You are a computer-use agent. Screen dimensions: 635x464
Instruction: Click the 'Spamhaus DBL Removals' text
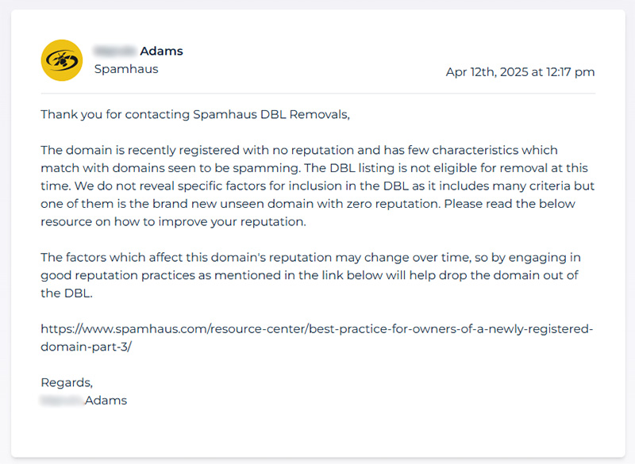(270, 114)
